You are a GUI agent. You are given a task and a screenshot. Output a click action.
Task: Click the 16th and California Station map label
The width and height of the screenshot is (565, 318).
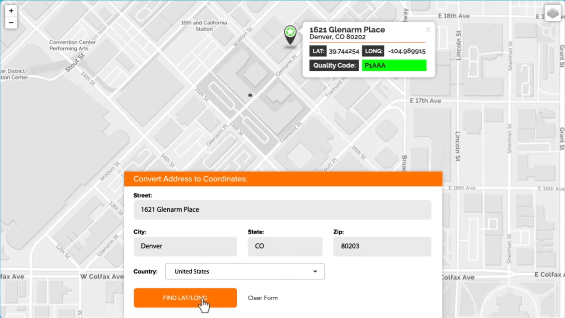coord(203,26)
